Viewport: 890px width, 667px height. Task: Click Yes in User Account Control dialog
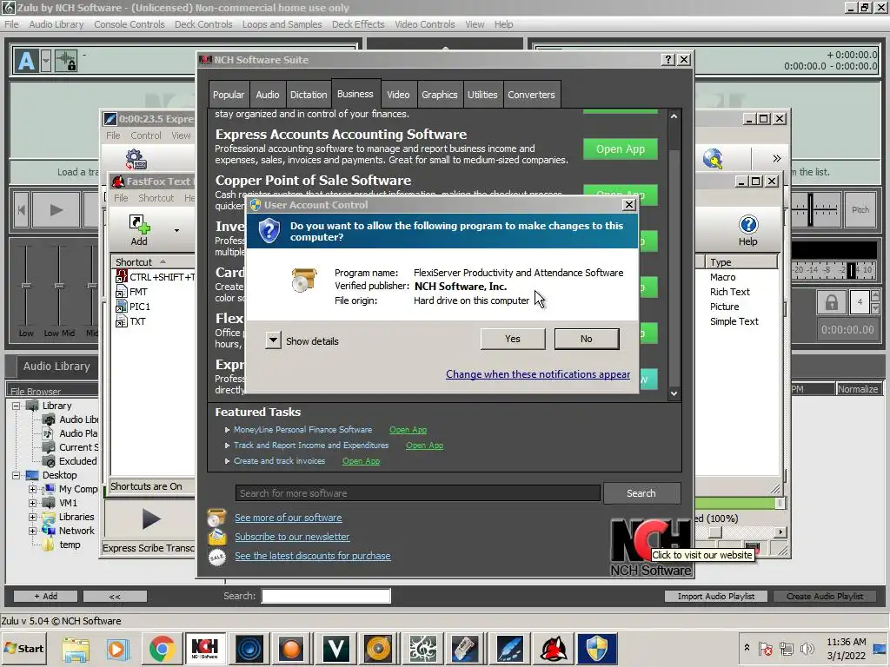513,339
